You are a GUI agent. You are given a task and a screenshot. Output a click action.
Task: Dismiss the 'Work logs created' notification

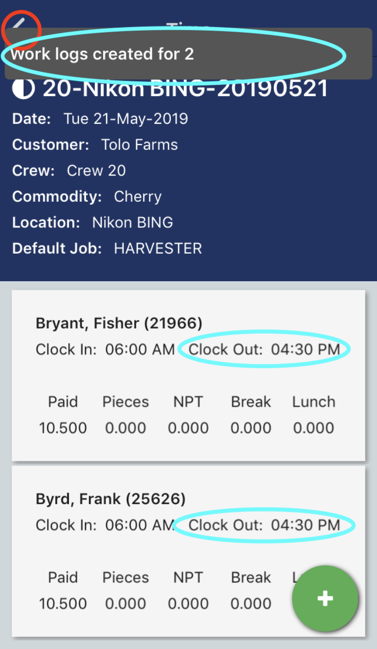(188, 54)
